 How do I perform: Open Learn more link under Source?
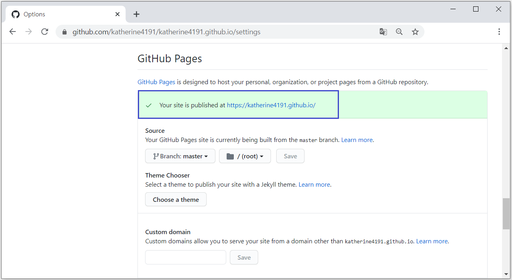click(x=357, y=140)
